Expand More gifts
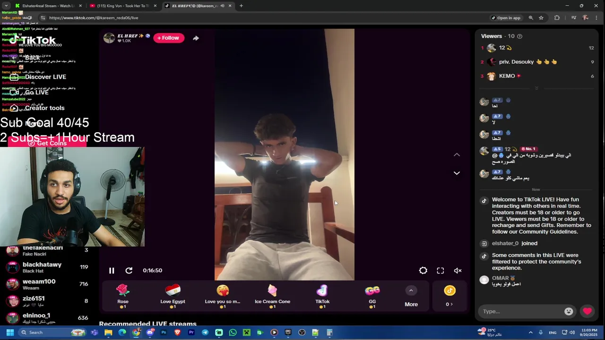The height and width of the screenshot is (340, 605). point(411,297)
